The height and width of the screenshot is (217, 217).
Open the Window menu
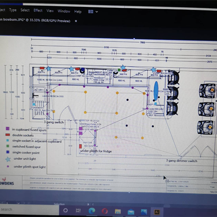[64, 11]
